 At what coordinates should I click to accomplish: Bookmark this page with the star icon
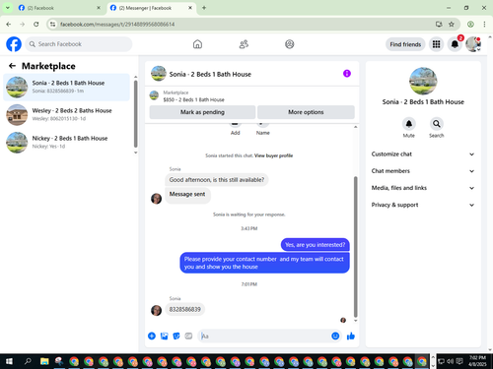pyautogui.click(x=452, y=24)
